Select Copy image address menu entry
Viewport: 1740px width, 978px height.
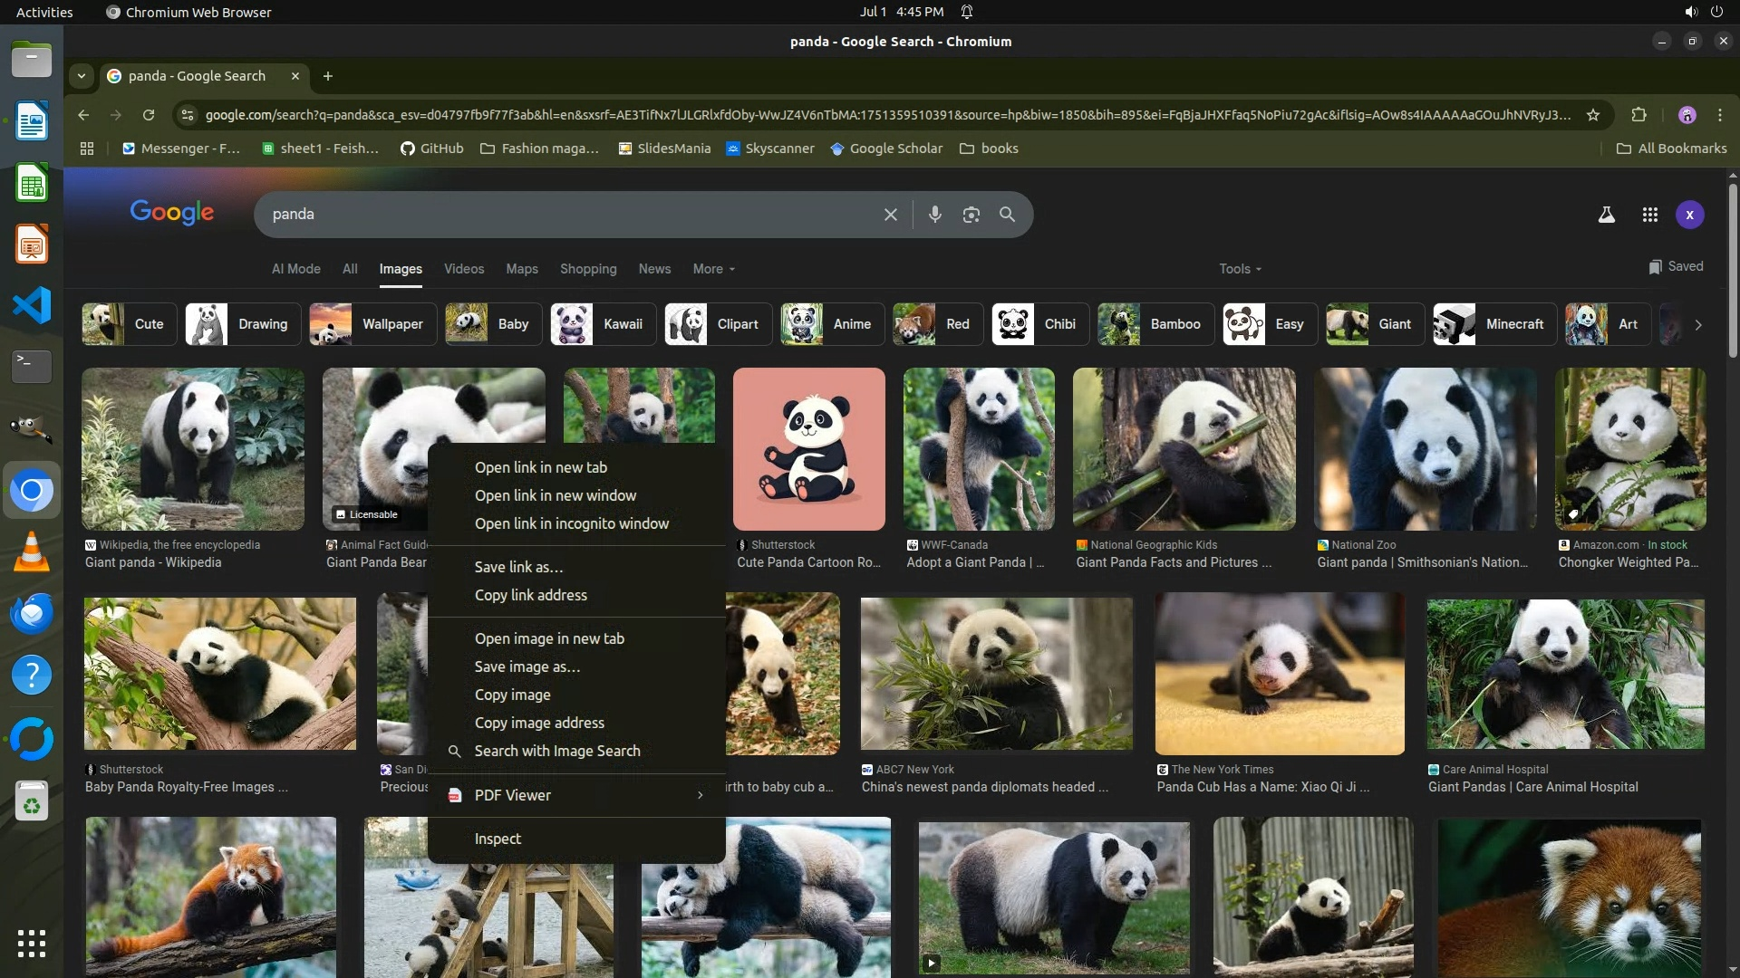point(538,723)
